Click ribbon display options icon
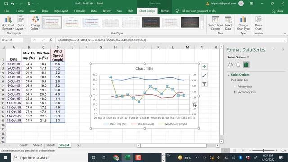The height and width of the screenshot is (162, 288). [x=252, y=4]
